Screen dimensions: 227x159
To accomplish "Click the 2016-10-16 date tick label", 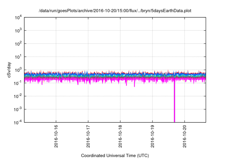I will (56, 136).
